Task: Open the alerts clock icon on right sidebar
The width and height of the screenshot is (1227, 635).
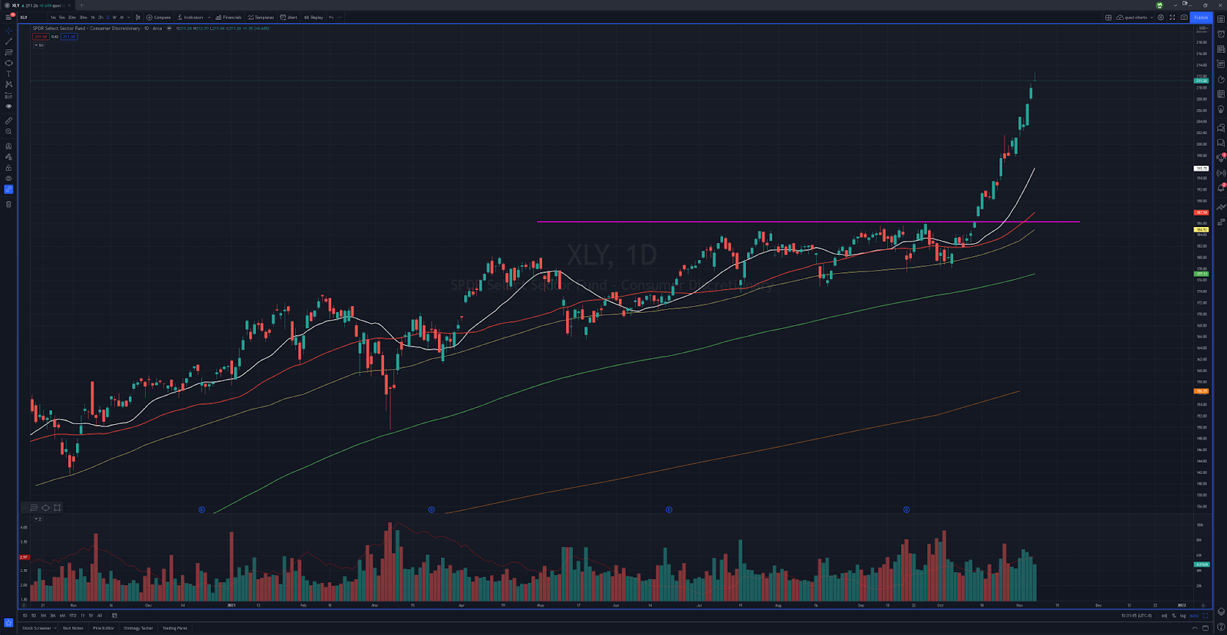Action: 1221,35
